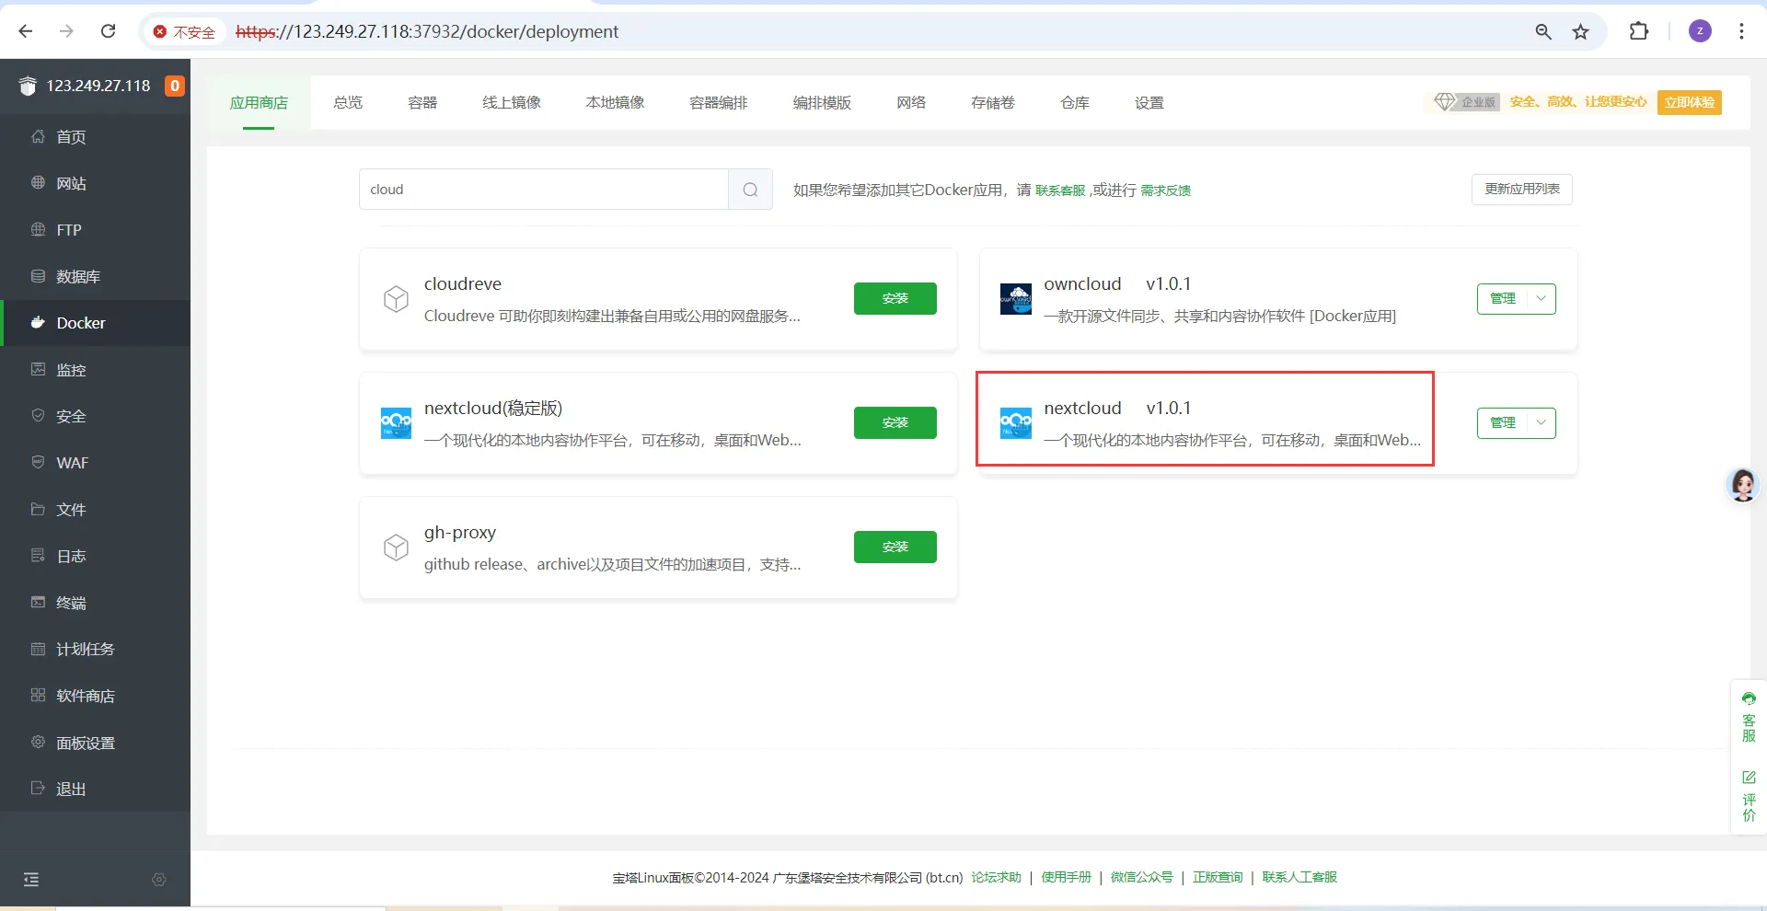Click 管理 for nextcloud v1.0.1

pos(1502,423)
